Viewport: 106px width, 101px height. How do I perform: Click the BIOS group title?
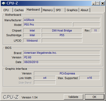point(8,48)
